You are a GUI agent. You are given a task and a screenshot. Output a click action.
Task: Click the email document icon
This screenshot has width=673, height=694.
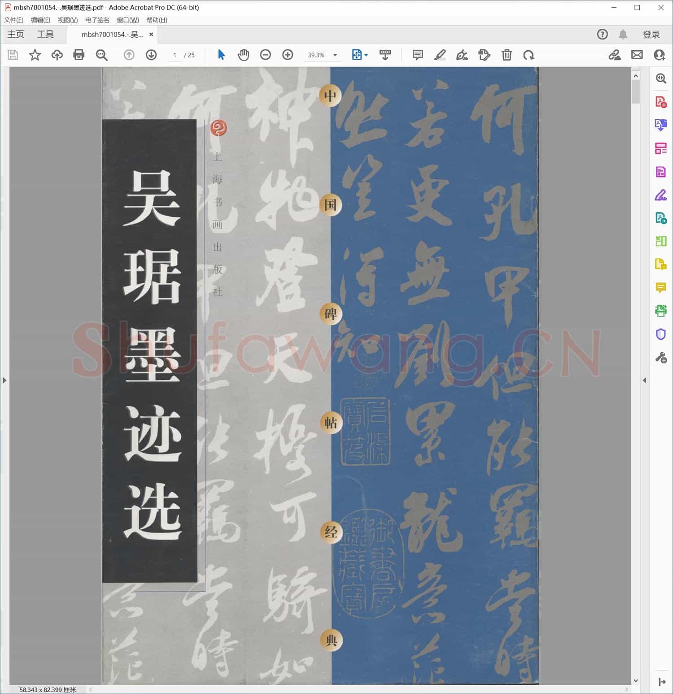click(638, 55)
